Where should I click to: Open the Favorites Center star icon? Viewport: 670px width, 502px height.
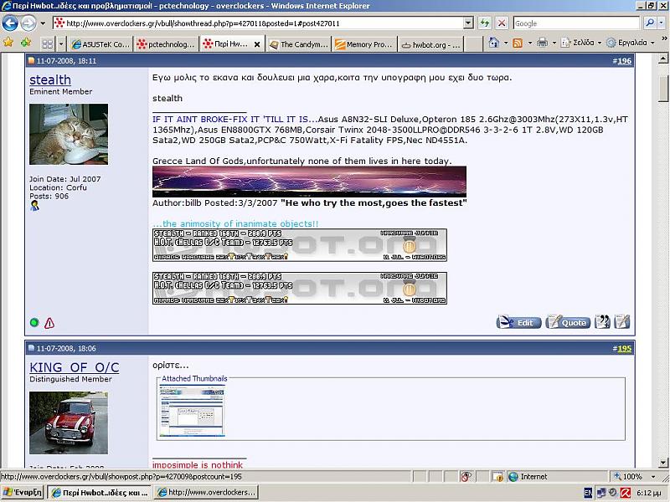[x=8, y=43]
